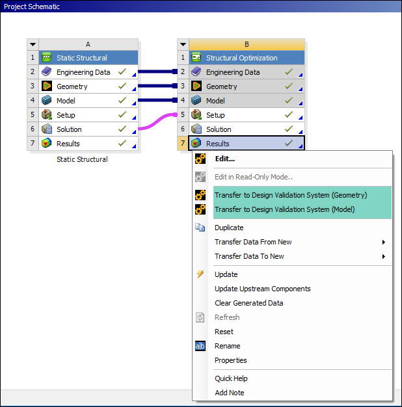Click gear icon beside Transfer to Validation (Geometry)
402x407 pixels.
click(200, 195)
